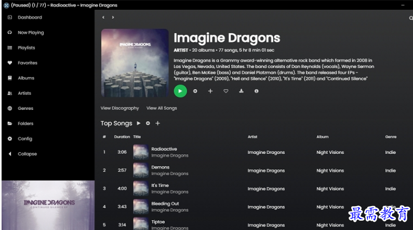Screen dimensions: 413x230
Task: Click the Artists people icon
Action: [x=10, y=93]
